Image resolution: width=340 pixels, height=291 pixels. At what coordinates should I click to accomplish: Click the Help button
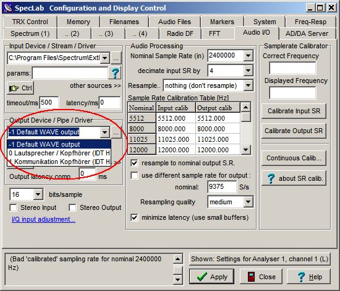[308, 277]
